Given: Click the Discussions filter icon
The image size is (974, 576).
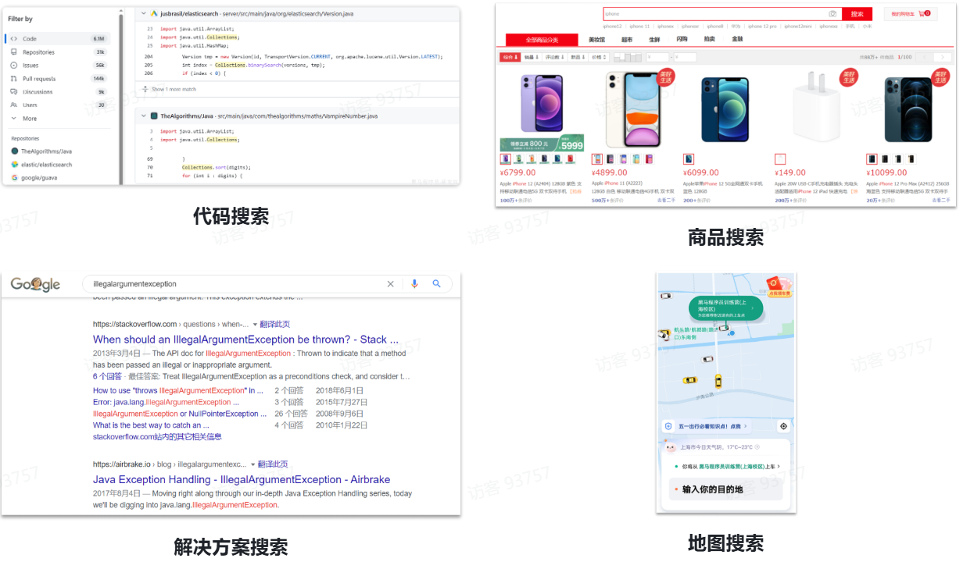Looking at the screenshot, I should coord(14,91).
